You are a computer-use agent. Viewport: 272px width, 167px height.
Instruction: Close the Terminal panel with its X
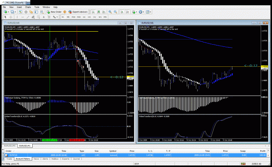pos(3,150)
